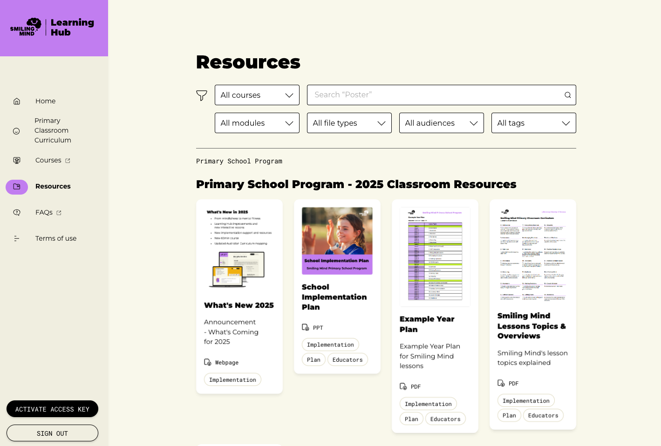Click the Resources page heading
Screen dimensions: 661x446
[248, 62]
